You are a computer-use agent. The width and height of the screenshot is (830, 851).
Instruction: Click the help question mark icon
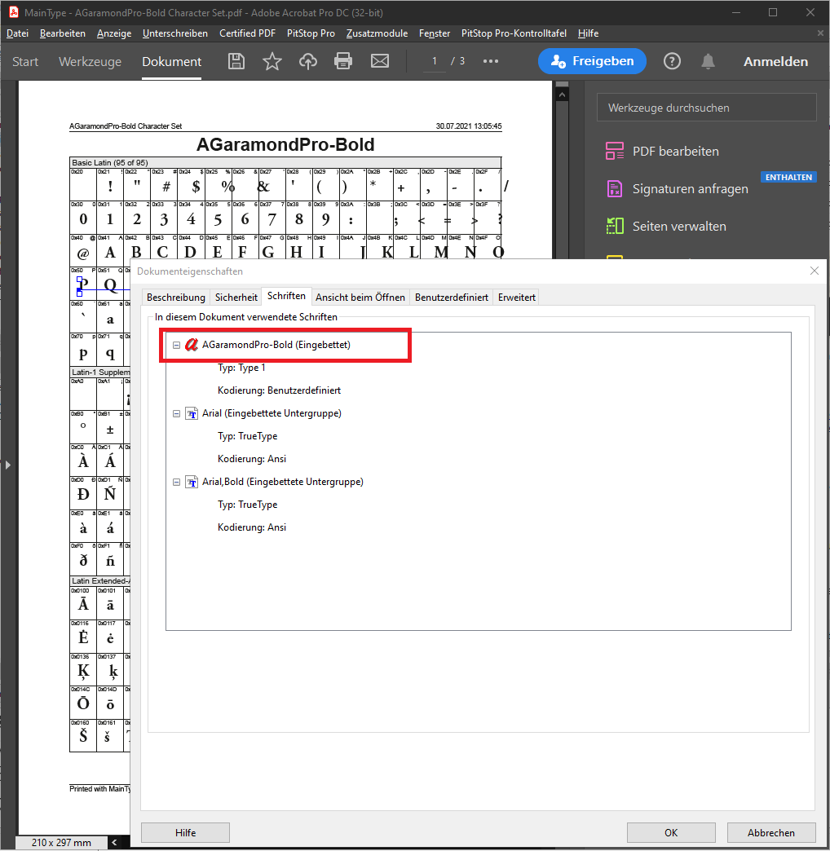pos(672,61)
